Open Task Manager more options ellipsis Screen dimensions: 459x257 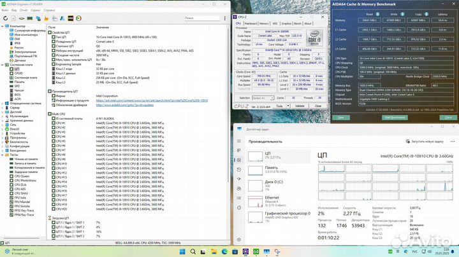(453, 141)
